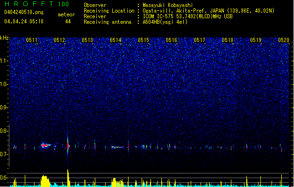Click the kHz axis unit label

4,38
